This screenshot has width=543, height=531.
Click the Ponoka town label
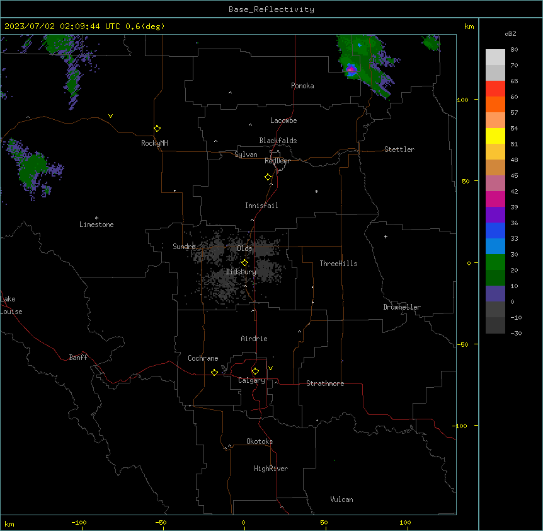302,86
